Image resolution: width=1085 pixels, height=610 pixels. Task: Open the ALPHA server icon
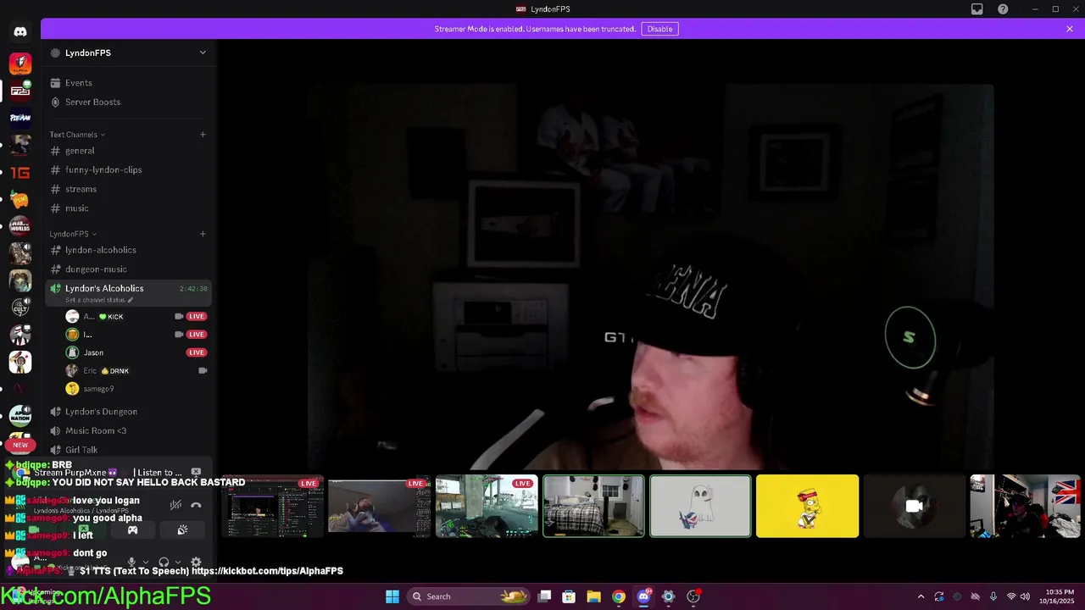click(x=20, y=64)
